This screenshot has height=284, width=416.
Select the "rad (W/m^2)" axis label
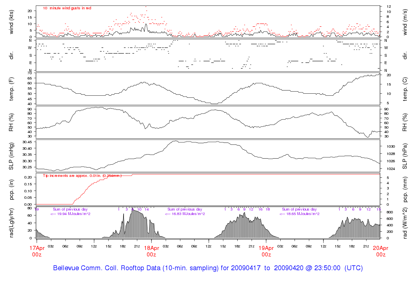coord(405,223)
